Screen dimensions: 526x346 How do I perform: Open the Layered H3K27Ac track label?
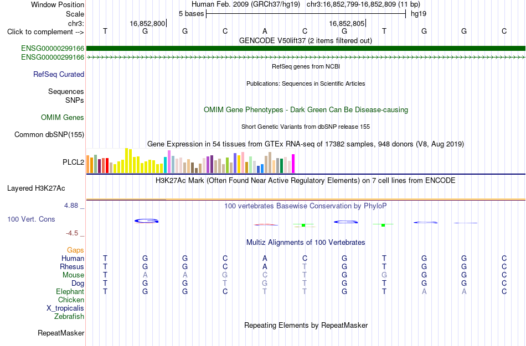coord(36,188)
